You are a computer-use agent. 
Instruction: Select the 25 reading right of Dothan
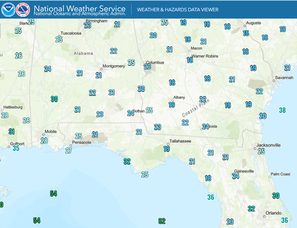[149, 110]
